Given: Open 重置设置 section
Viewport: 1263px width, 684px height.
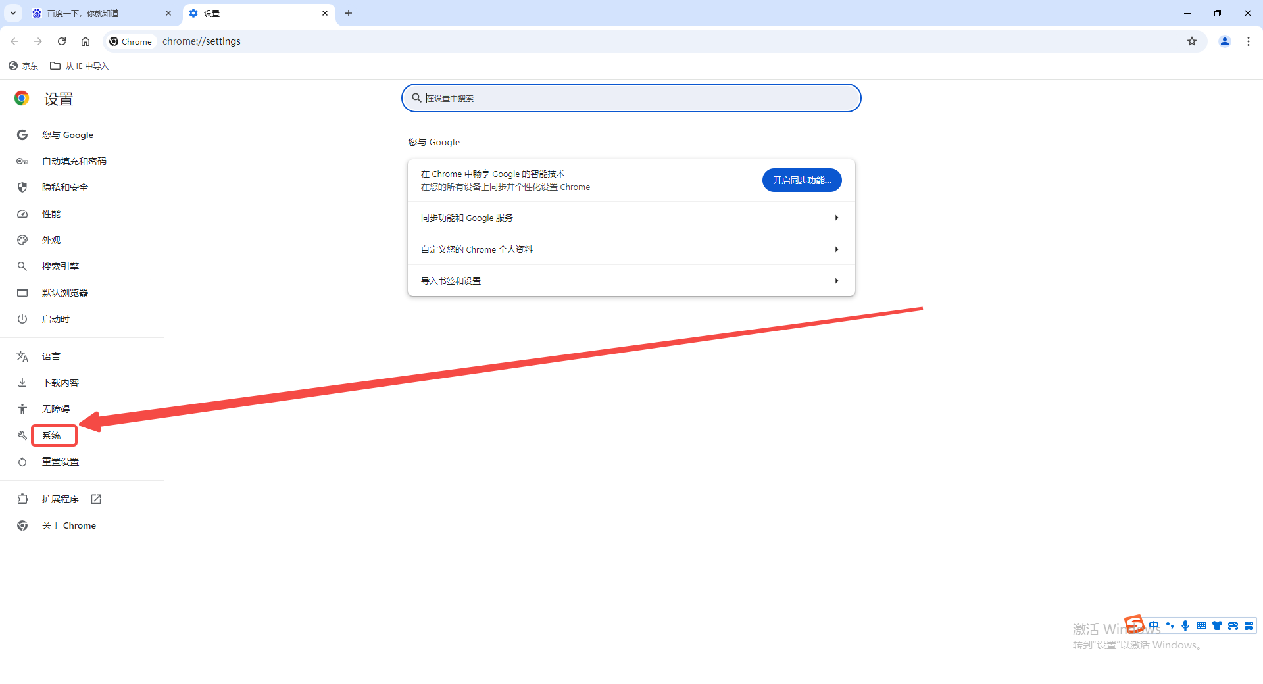Looking at the screenshot, I should click(61, 462).
